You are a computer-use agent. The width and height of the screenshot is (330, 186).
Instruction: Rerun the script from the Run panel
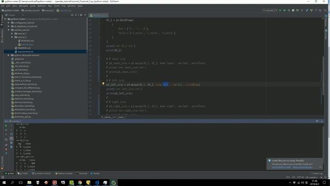pos(6,126)
